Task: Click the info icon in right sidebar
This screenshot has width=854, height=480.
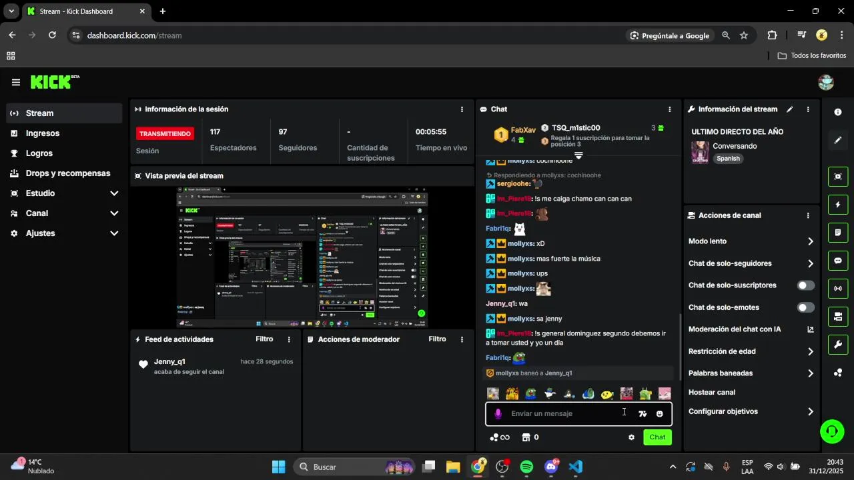Action: click(x=838, y=112)
